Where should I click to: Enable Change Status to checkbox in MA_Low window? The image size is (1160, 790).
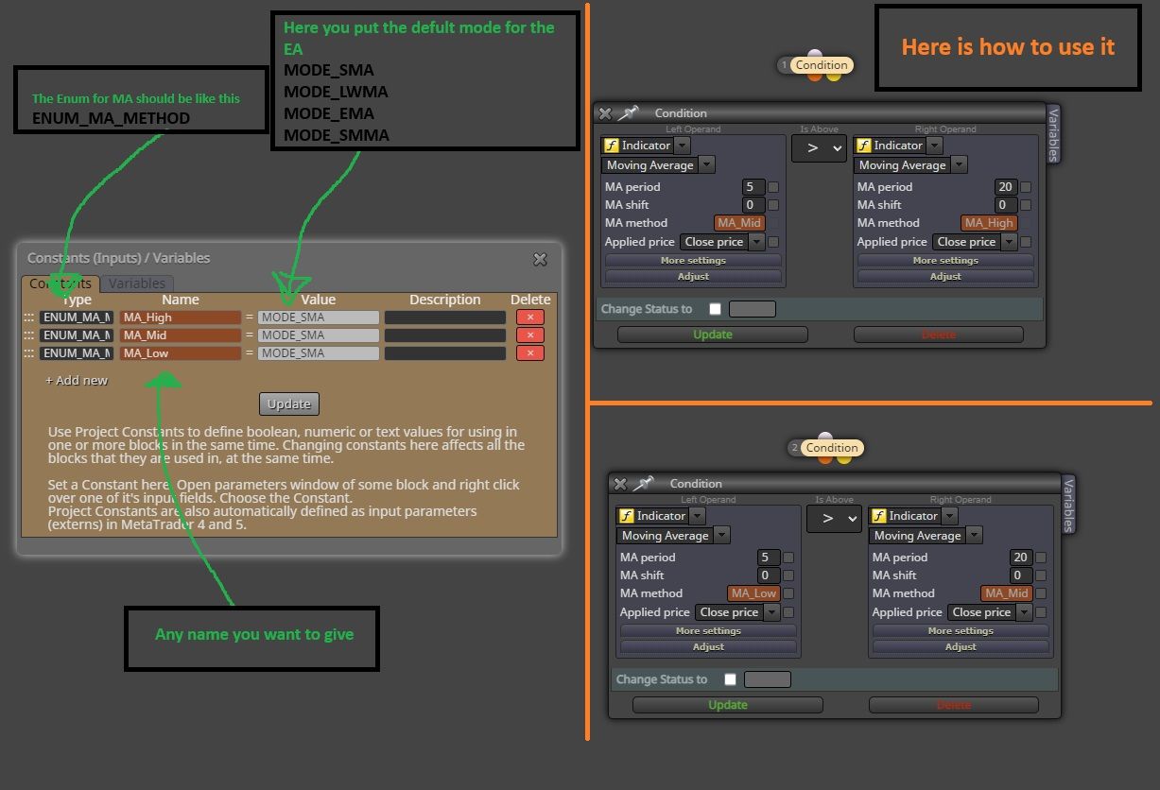(730, 679)
